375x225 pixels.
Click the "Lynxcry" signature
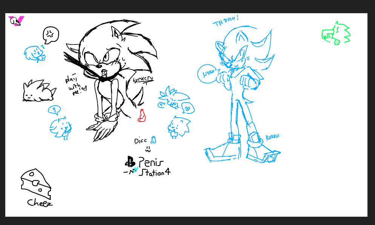143,80
